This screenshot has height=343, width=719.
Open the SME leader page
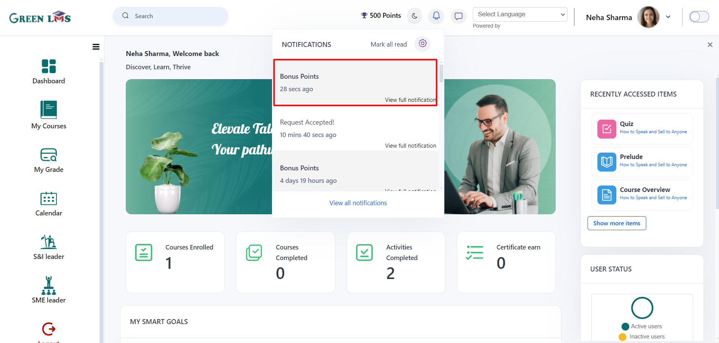[48, 285]
